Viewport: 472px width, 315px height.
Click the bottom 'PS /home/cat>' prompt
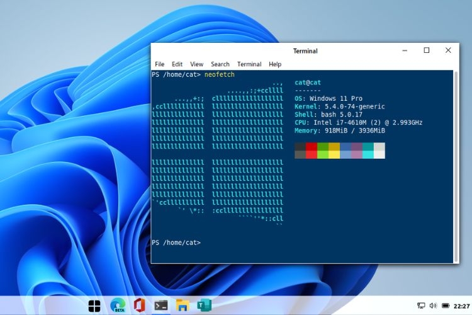coord(176,243)
